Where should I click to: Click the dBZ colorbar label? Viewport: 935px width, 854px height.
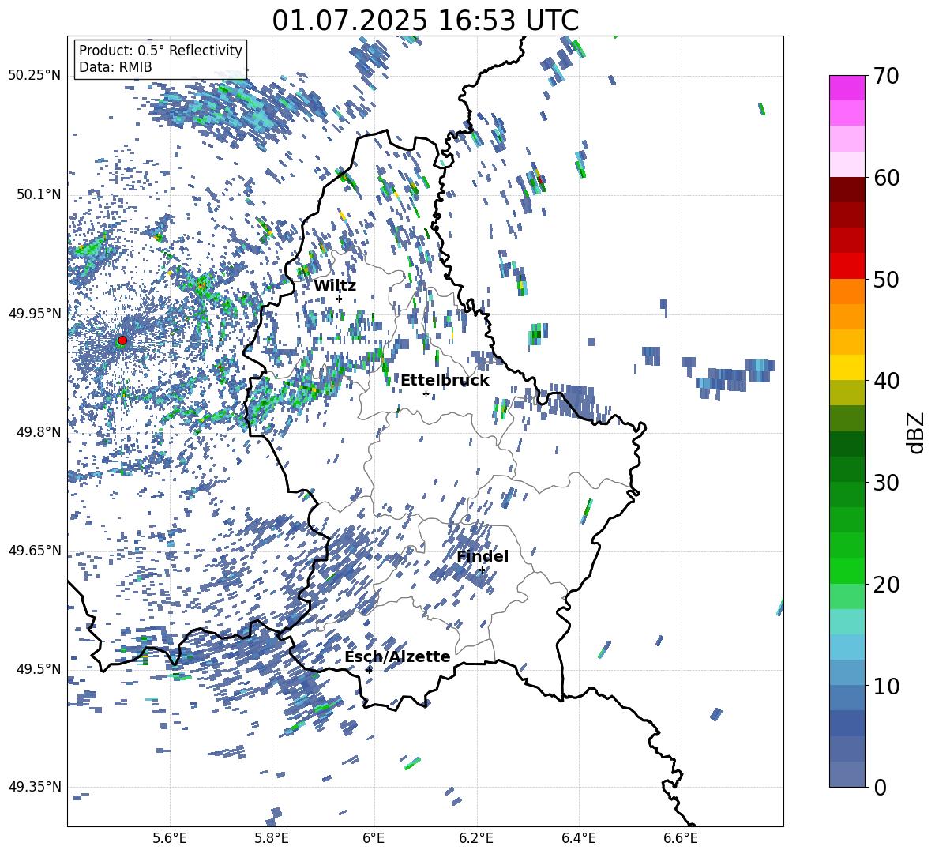[917, 432]
